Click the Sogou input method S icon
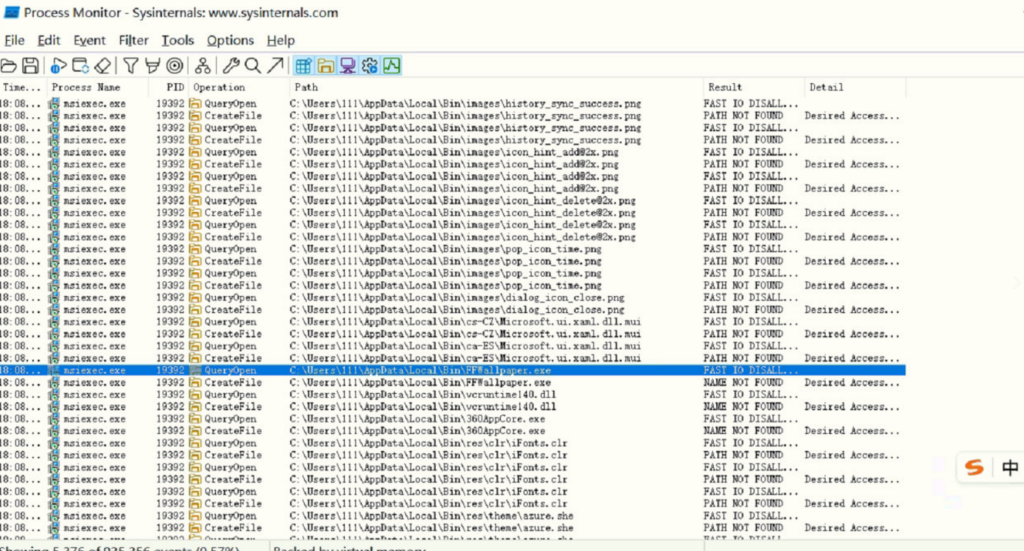Screen dimensions: 1024x551 click(974, 467)
